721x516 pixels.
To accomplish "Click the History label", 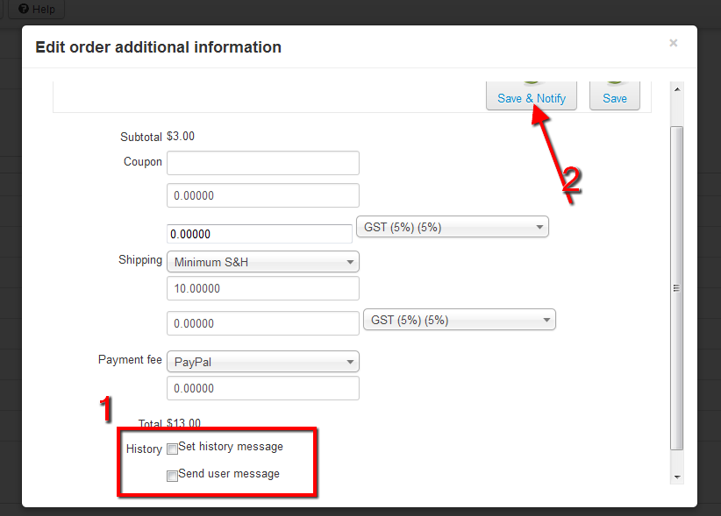I will coord(144,449).
